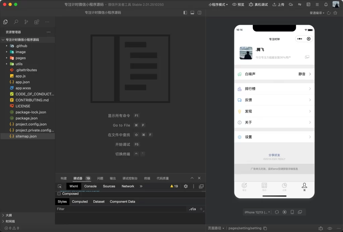
Task: Click the refresh icon in simulator toolbar
Action: [x=277, y=212]
